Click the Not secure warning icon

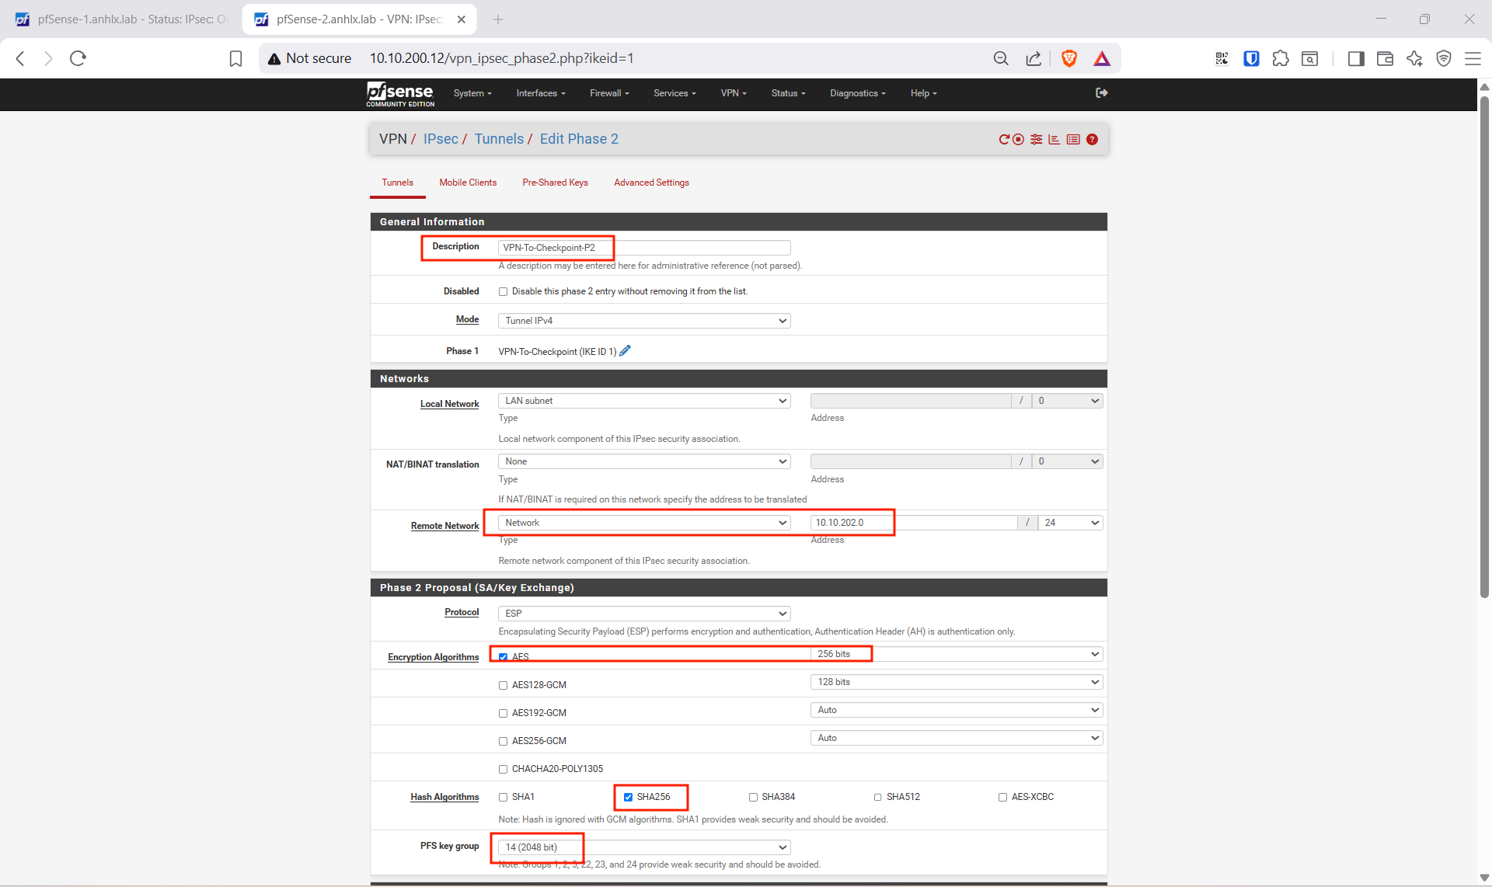(x=274, y=58)
